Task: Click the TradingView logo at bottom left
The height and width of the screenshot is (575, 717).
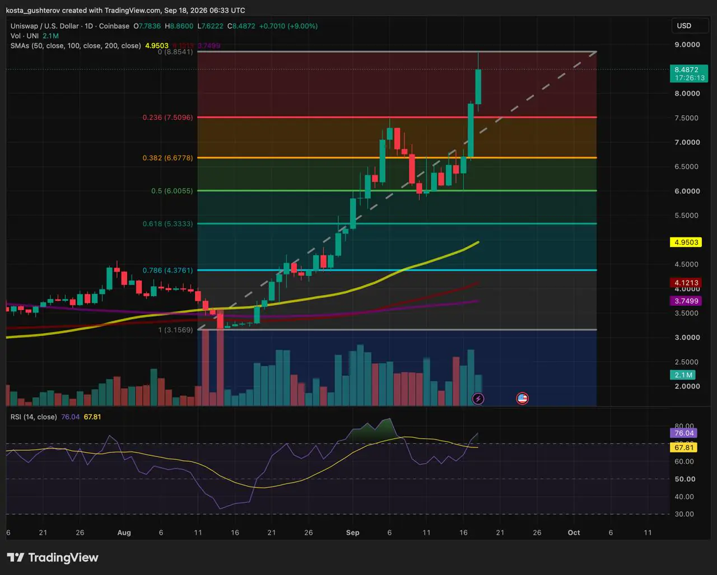Action: coord(53,557)
